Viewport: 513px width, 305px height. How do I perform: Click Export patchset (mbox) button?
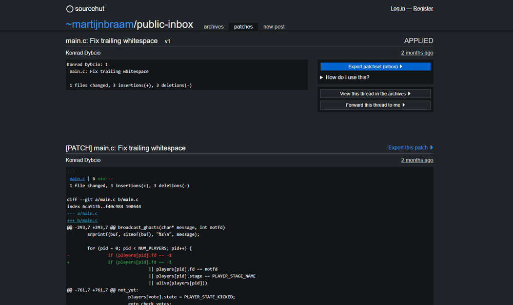pos(376,66)
